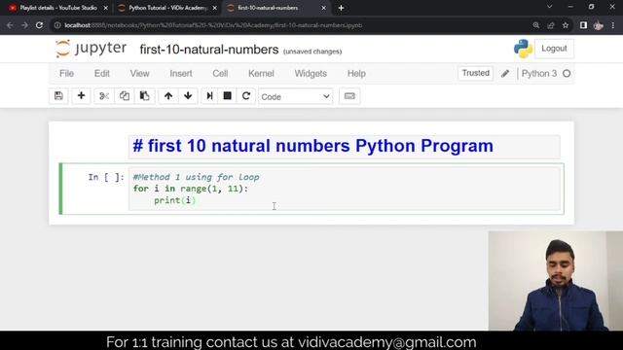Click the kernel idle circle indicator

[567, 74]
